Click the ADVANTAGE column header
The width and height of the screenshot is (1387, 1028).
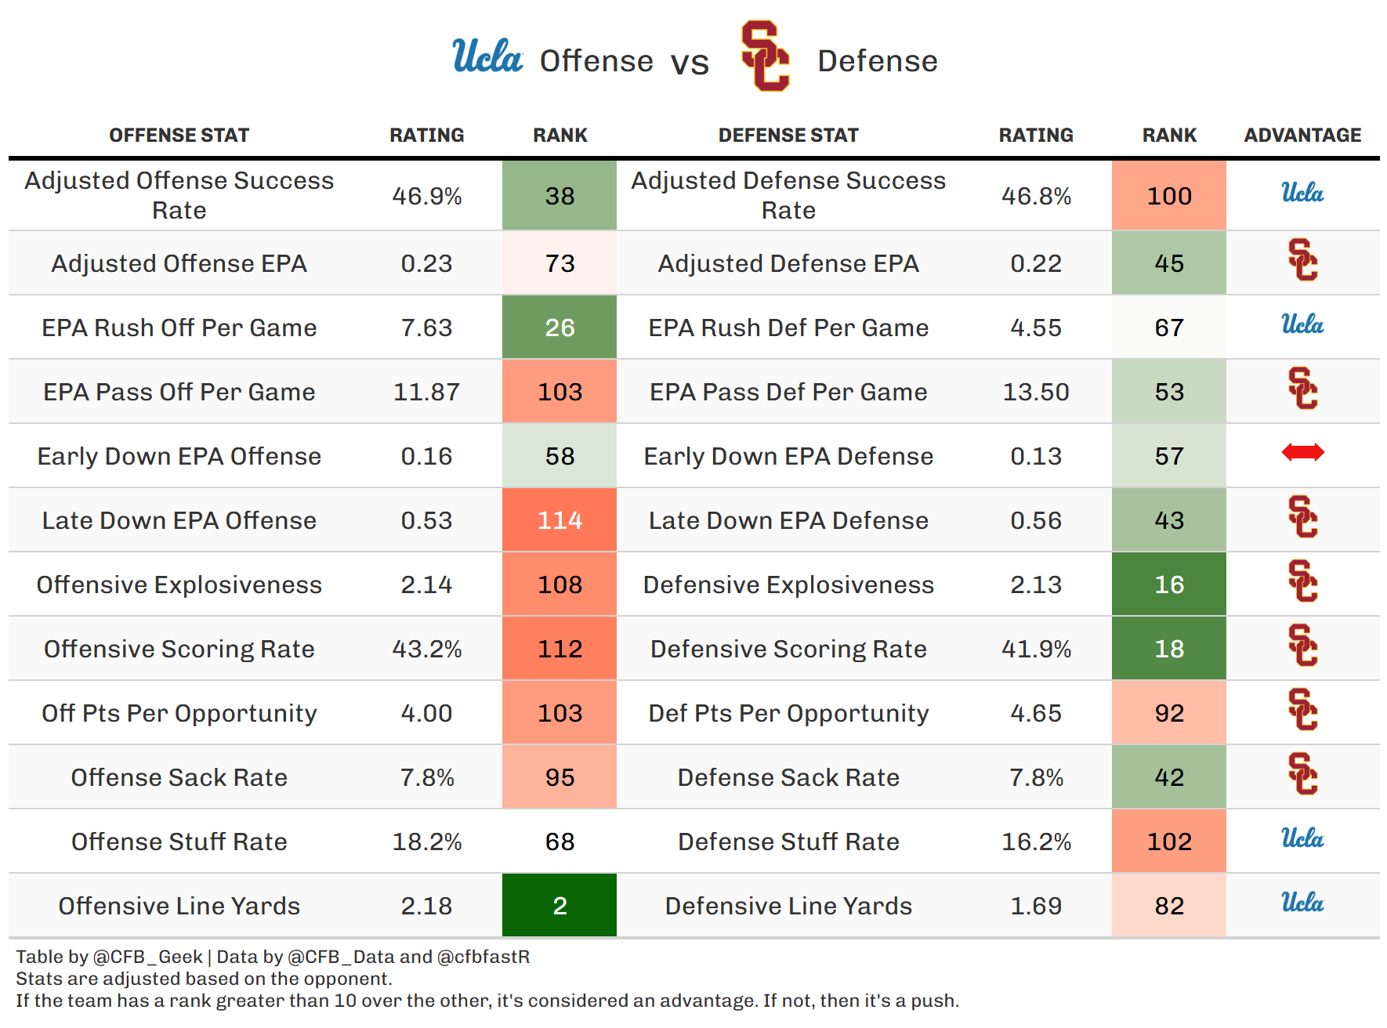pyautogui.click(x=1302, y=136)
